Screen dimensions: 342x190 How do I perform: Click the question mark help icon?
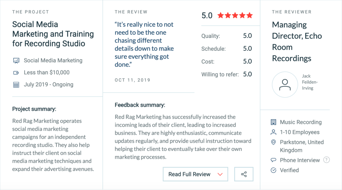326,160
